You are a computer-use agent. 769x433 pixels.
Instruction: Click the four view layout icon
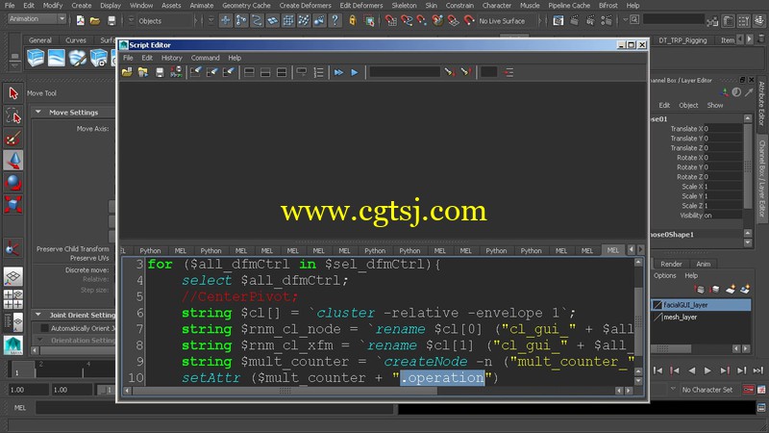coord(13,299)
